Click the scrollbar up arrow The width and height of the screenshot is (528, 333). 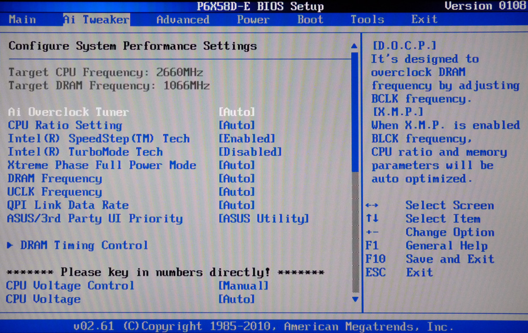[x=355, y=46]
